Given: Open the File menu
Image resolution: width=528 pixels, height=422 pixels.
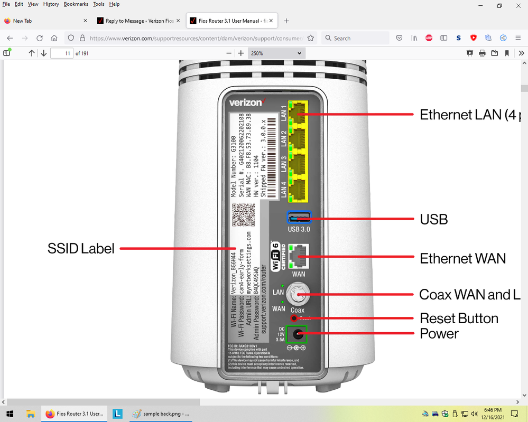Looking at the screenshot, I should (6, 4).
